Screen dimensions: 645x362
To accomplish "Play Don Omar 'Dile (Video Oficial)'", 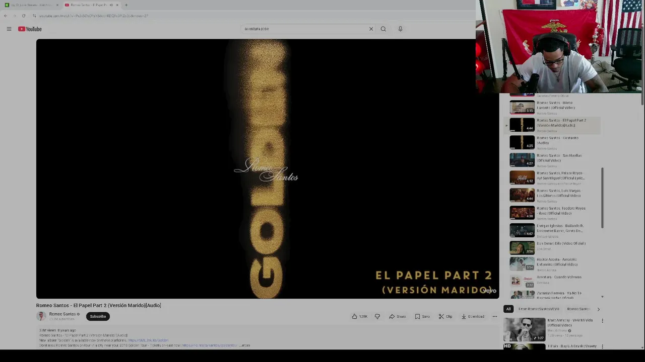I will click(x=553, y=247).
